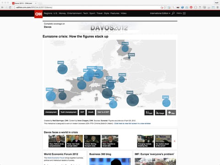The height and width of the screenshot is (165, 220).
Task: Open the Sport section
Action: coord(92,13)
